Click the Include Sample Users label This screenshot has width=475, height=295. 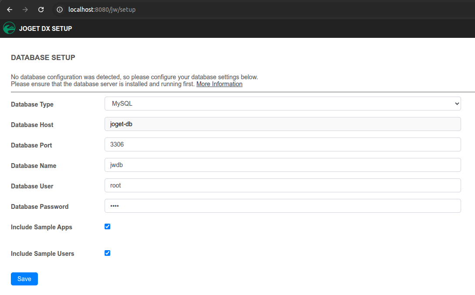[42, 254]
